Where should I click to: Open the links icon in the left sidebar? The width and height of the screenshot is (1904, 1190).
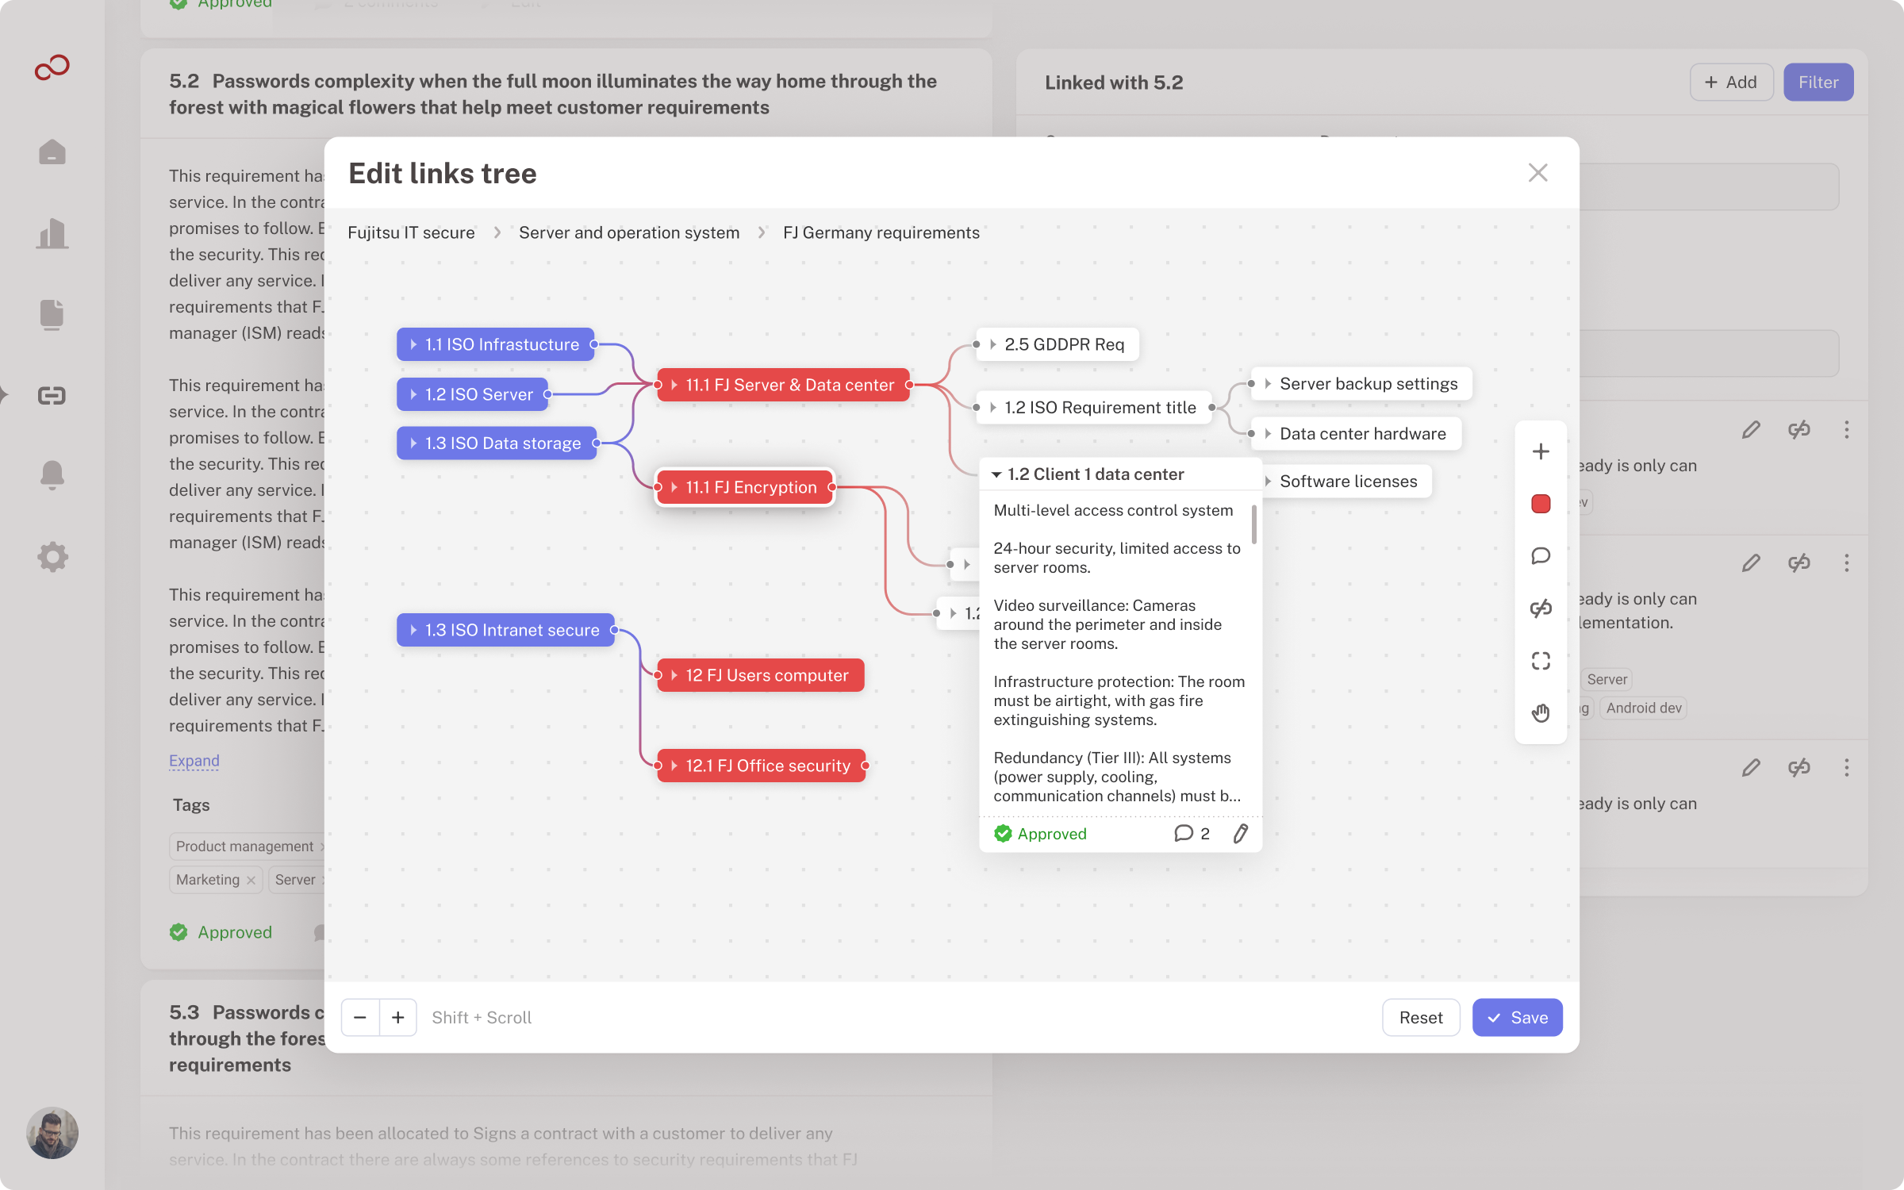(52, 395)
